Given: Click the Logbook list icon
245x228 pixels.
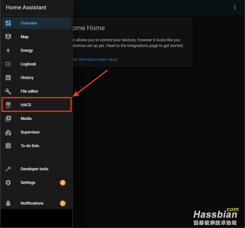Looking at the screenshot, I should point(8,64).
